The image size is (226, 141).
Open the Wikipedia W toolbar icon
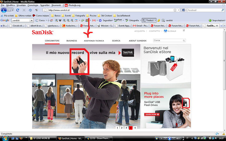click(x=60, y=21)
